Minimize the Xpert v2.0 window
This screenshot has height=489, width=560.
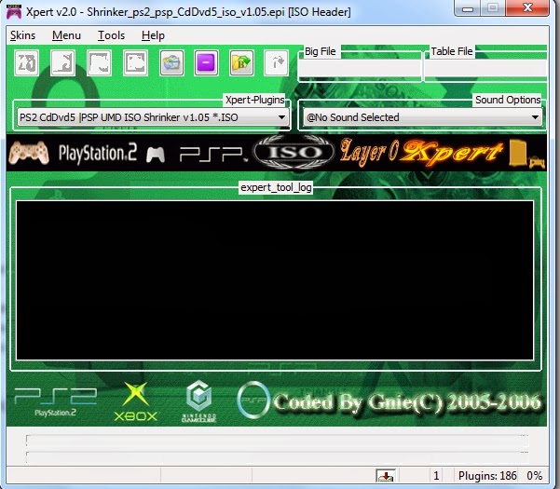pyautogui.click(x=468, y=8)
